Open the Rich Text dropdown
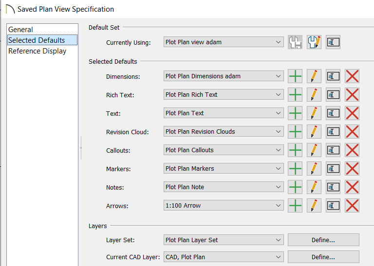Screen dimensions: 374x266 224,94
